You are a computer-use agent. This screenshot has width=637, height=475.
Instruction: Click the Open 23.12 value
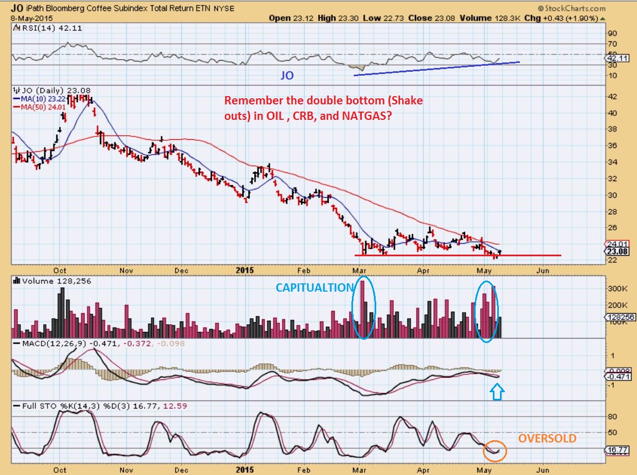tap(291, 18)
